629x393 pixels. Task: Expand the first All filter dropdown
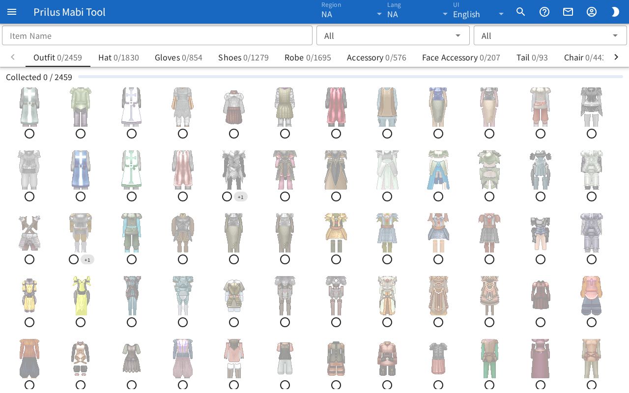[x=393, y=35]
